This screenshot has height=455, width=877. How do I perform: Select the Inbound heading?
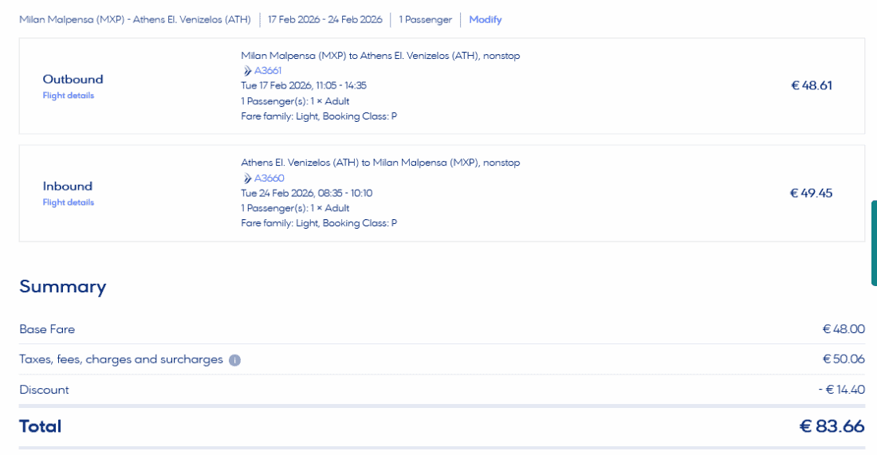click(67, 186)
